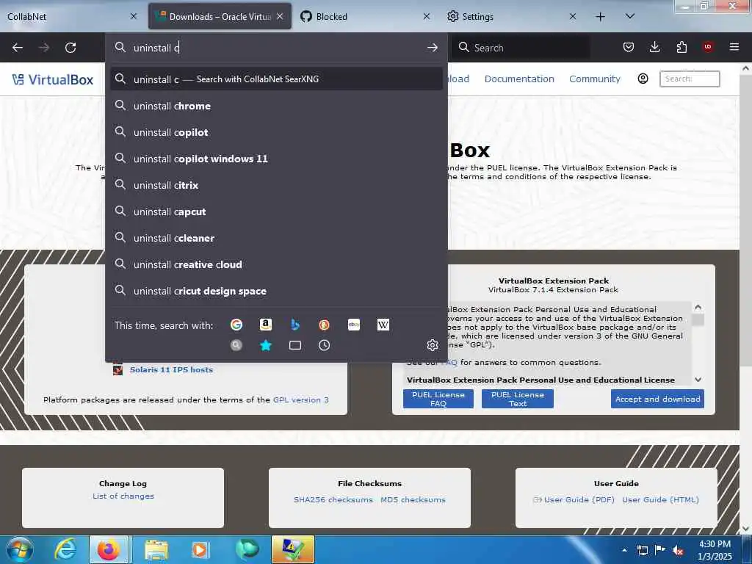Search this time with Google icon
Screen dimensions: 752x564
pos(236,325)
